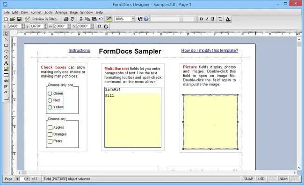The image size is (304, 185).
Task: Click the Print icon
Action: [x=66, y=19]
